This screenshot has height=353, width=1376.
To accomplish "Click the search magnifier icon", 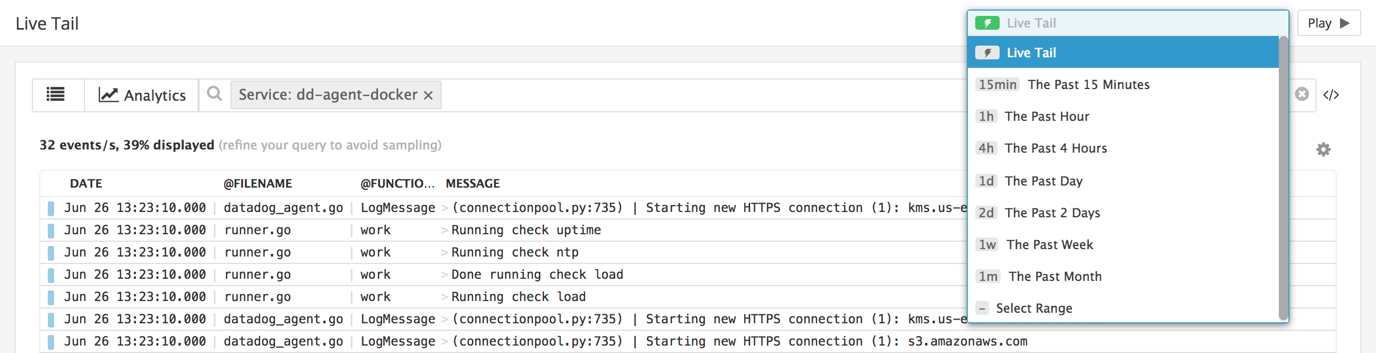I will (214, 94).
